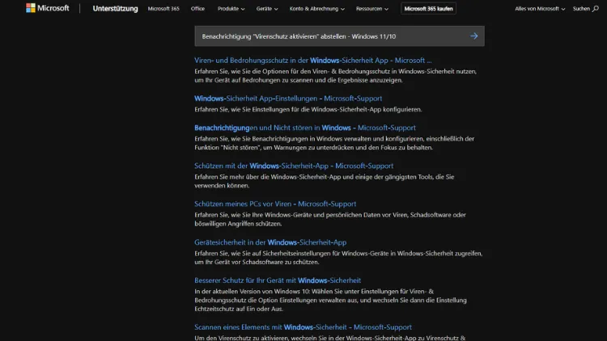Open Besserer Schutz für Ihr Gerät result
This screenshot has height=341, width=607.
[278, 280]
